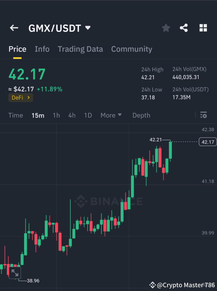
Task: Switch chart to 1D timeframe
Action: pos(88,115)
